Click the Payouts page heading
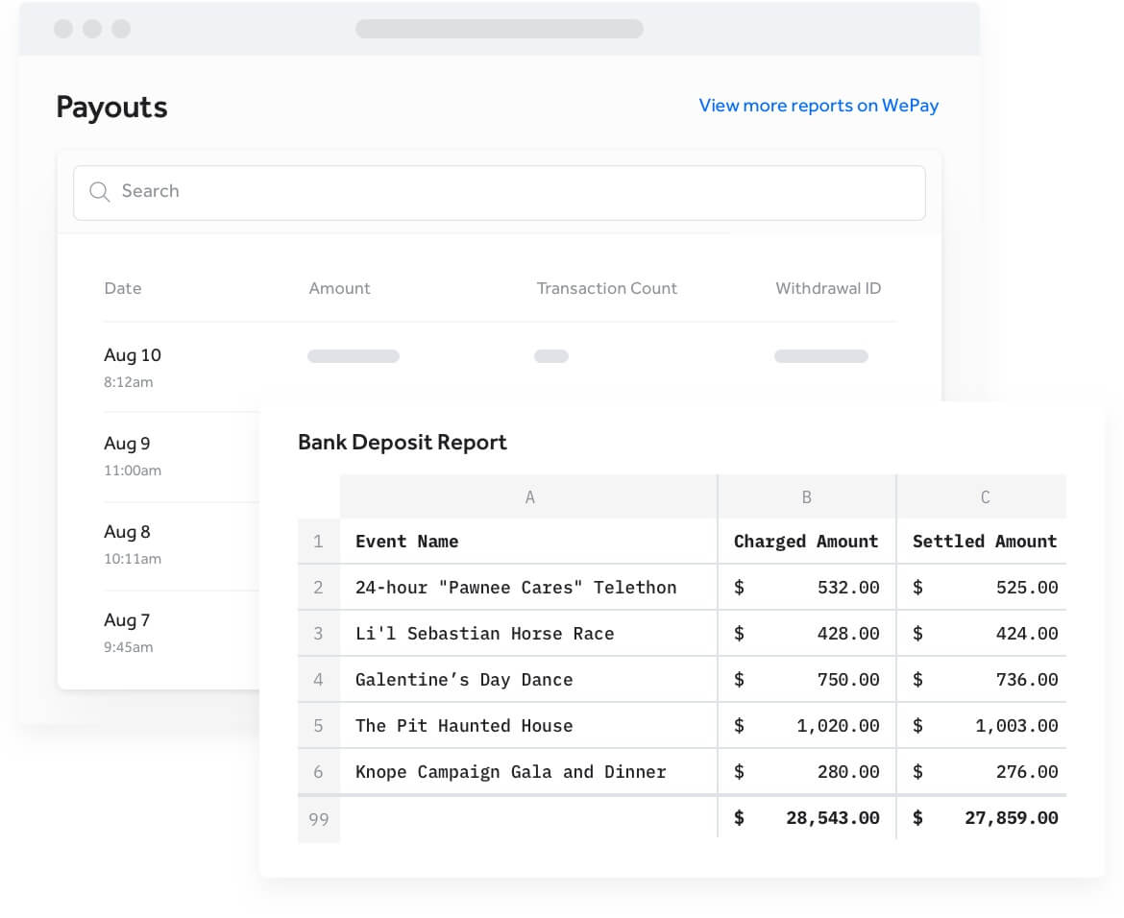Screen dimensions: 1124x918 (x=111, y=107)
